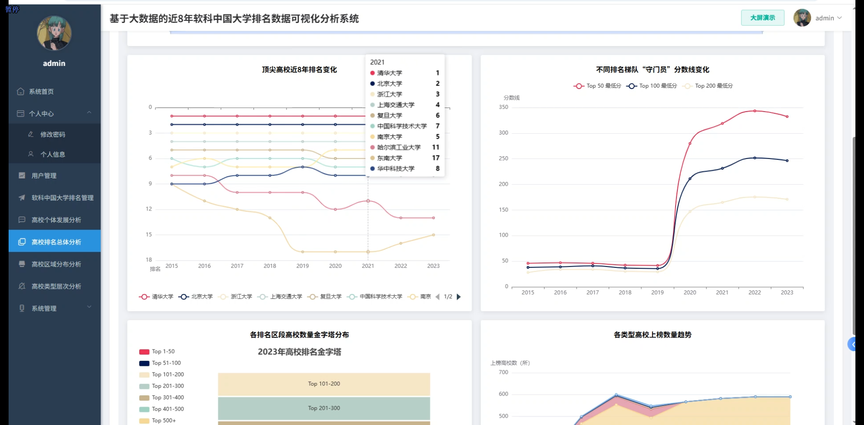Go to previous legend page arrow

(437, 297)
